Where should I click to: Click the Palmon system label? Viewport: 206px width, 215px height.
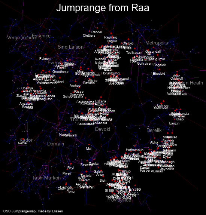[45, 59]
